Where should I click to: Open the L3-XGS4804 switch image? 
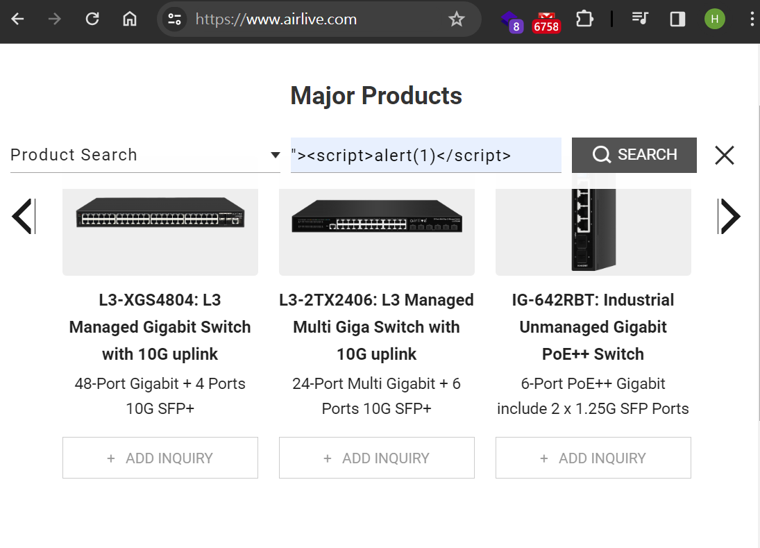point(160,232)
